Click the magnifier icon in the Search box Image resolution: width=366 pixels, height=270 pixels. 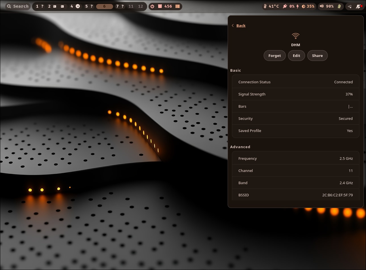click(x=9, y=6)
